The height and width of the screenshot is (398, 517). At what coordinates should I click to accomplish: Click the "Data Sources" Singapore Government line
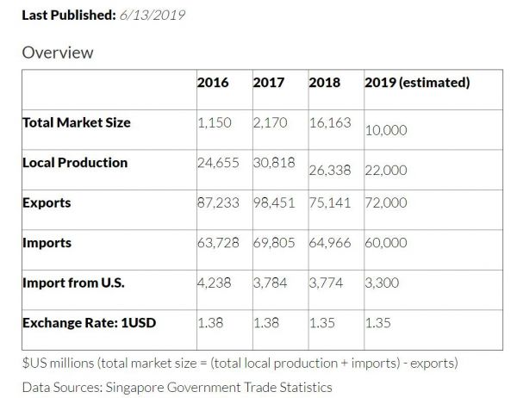click(177, 387)
